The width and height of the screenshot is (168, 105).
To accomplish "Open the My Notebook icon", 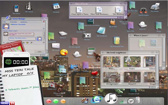I will [x=101, y=31].
